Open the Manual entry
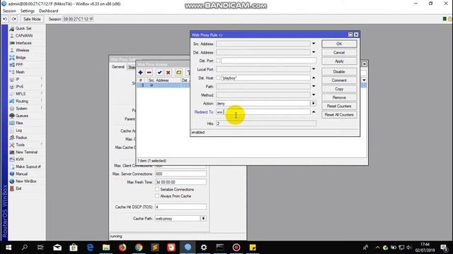This screenshot has height=254, width=453. (21, 174)
